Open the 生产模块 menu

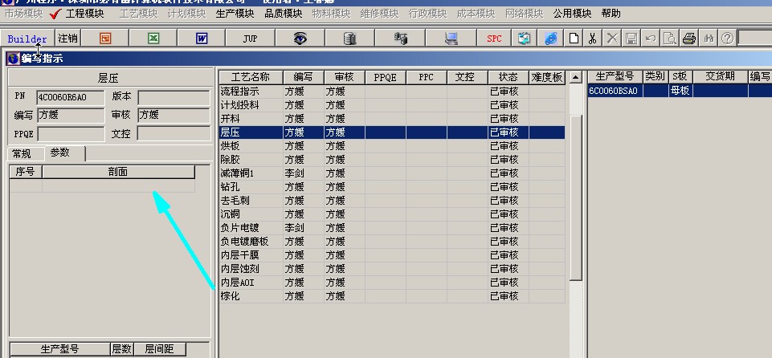[235, 14]
